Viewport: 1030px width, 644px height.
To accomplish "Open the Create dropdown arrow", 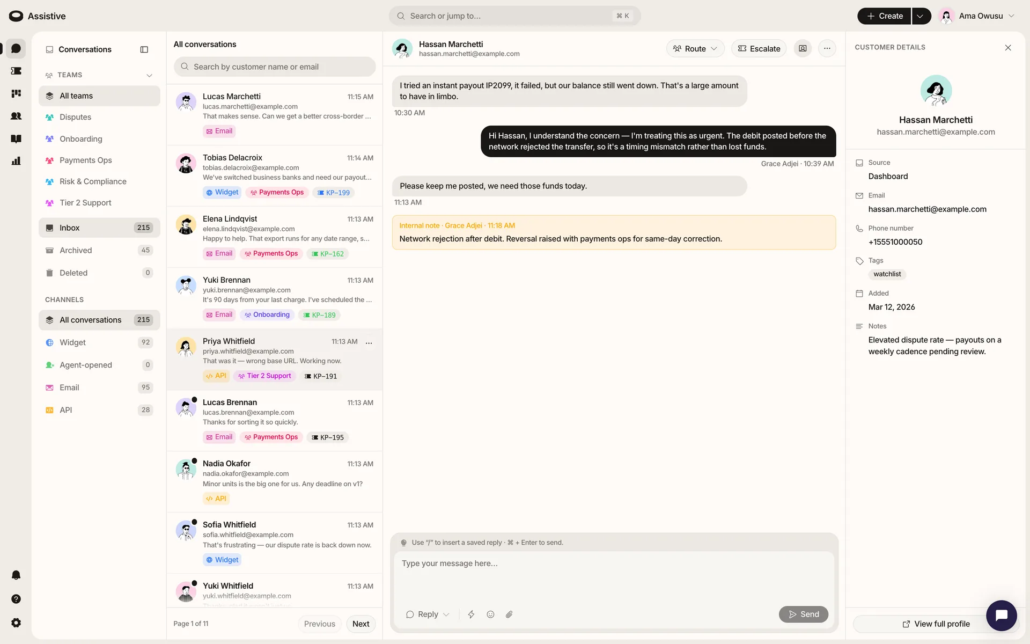I will [x=921, y=16].
